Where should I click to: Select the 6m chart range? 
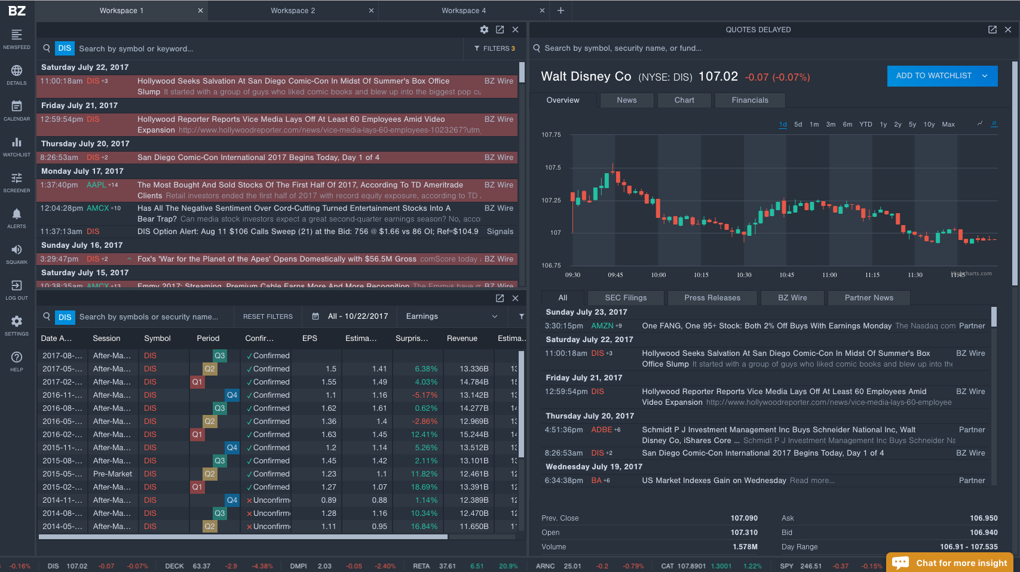pyautogui.click(x=847, y=124)
